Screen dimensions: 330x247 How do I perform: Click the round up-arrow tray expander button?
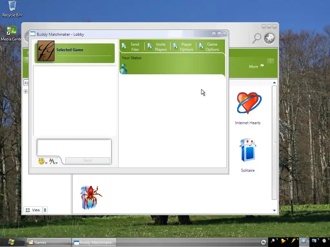pos(263,242)
